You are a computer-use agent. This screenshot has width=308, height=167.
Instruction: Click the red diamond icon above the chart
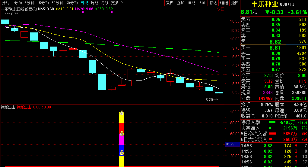pos(218,9)
